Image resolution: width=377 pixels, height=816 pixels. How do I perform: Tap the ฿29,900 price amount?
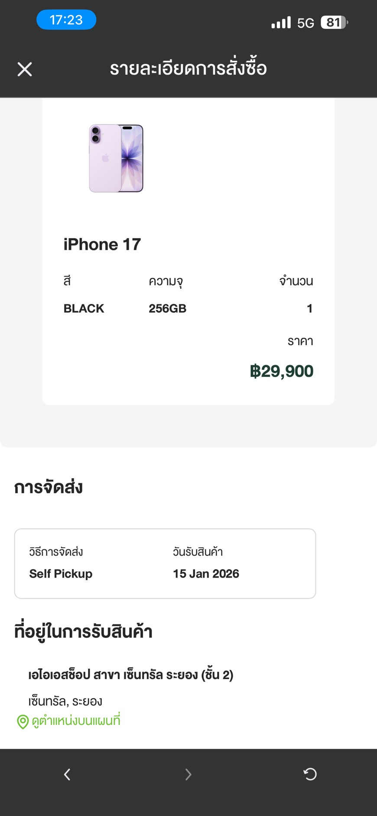pyautogui.click(x=282, y=371)
